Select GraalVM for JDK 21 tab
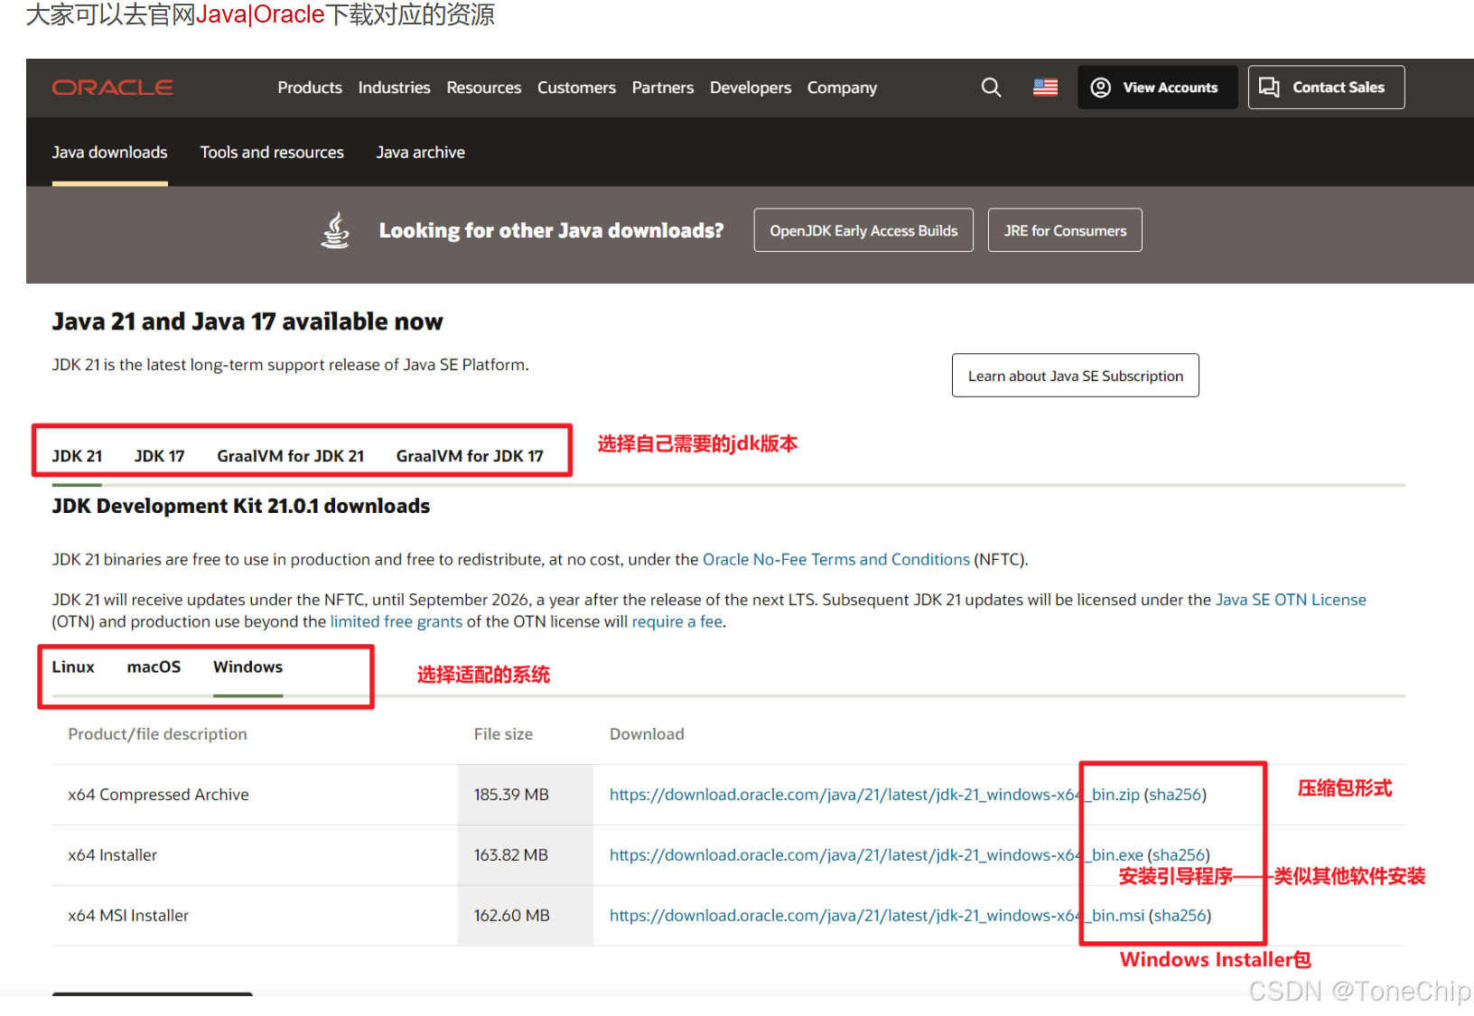This screenshot has width=1474, height=1016. 291,456
